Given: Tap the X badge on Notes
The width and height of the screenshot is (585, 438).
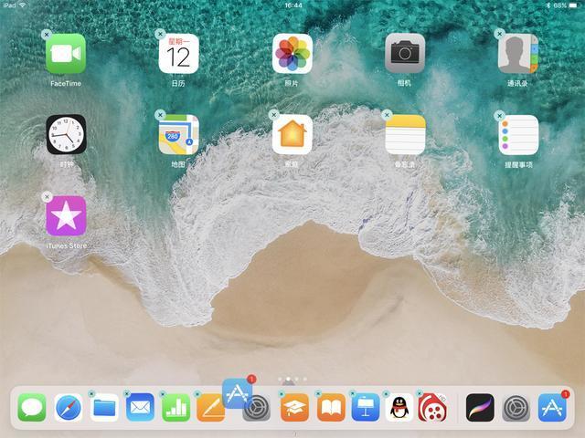Looking at the screenshot, I should pyautogui.click(x=387, y=115).
